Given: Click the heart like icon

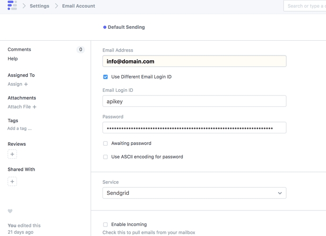Looking at the screenshot, I should (x=10, y=211).
